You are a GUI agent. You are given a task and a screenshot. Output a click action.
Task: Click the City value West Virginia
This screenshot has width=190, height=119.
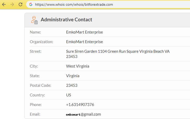78,66
